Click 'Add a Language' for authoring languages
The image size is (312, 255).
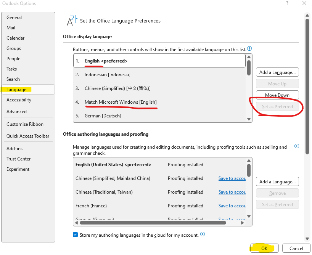pos(277,181)
